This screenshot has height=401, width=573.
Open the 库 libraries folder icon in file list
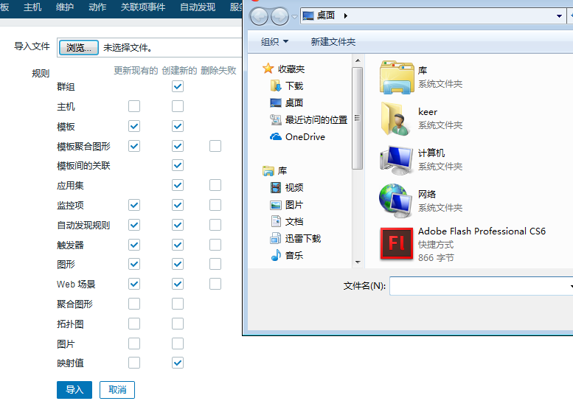(396, 77)
